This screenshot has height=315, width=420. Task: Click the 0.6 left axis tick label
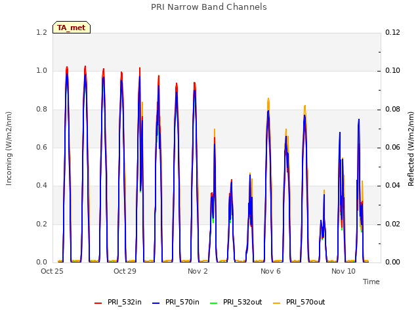click(41, 147)
